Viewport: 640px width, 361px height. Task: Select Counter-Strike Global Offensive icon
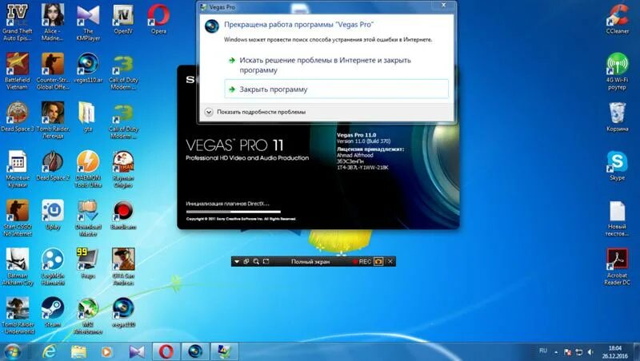[53, 71]
